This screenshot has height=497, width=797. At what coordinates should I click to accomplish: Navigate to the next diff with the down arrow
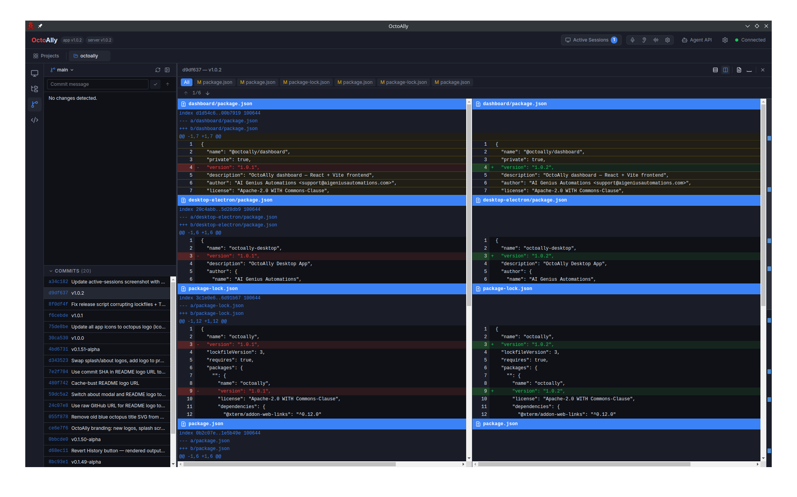[x=208, y=93]
